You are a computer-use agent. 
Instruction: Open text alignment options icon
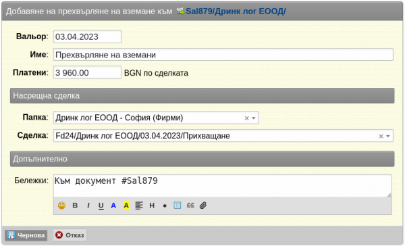pos(139,205)
